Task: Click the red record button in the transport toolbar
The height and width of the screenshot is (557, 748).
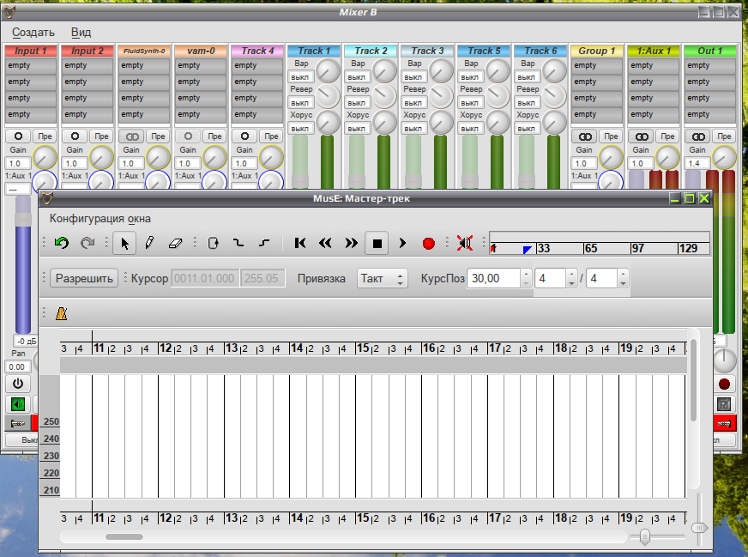Action: pyautogui.click(x=428, y=244)
